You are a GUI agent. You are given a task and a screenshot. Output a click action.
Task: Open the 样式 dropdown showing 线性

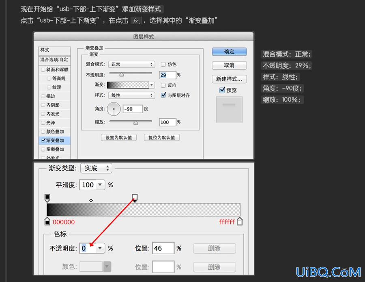click(131, 95)
